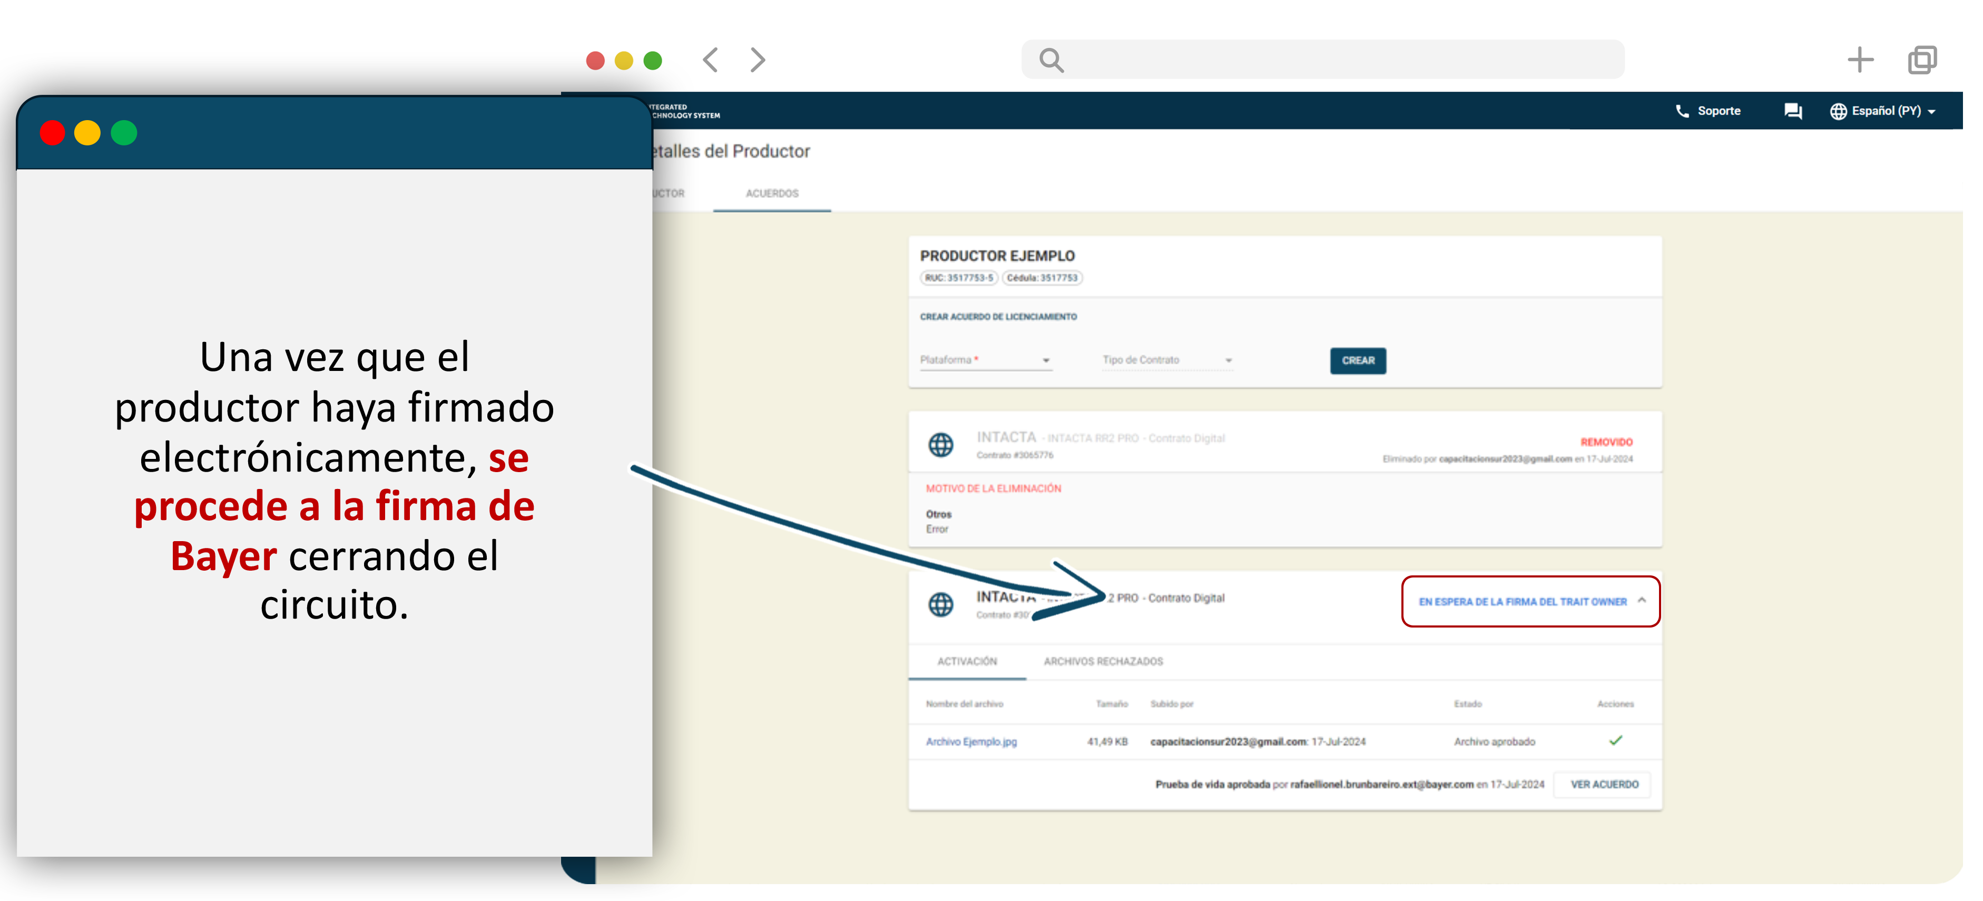Viewport: 1983px width, 901px height.
Task: Open the Archivo Ejemplo.jpg link
Action: pyautogui.click(x=971, y=741)
